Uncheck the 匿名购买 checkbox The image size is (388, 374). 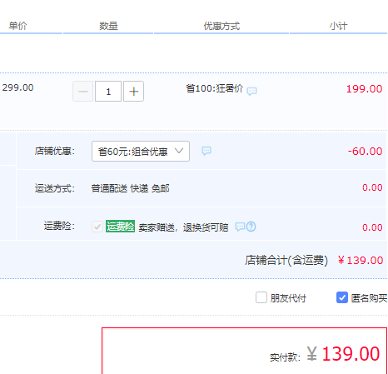click(342, 297)
